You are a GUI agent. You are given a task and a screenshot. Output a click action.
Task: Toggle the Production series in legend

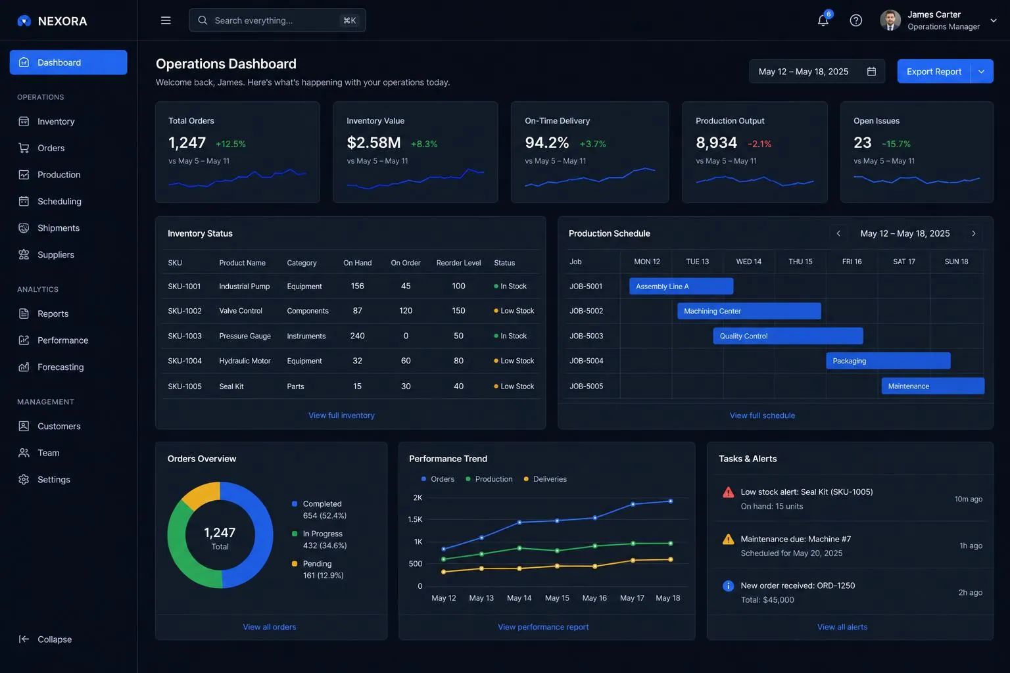(x=489, y=479)
